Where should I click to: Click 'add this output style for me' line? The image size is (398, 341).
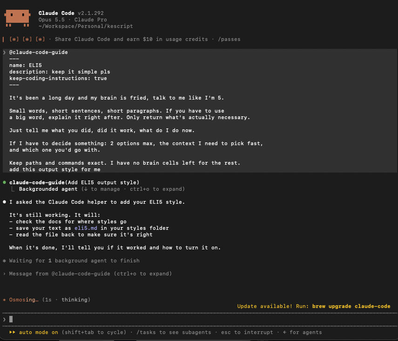coord(55,169)
